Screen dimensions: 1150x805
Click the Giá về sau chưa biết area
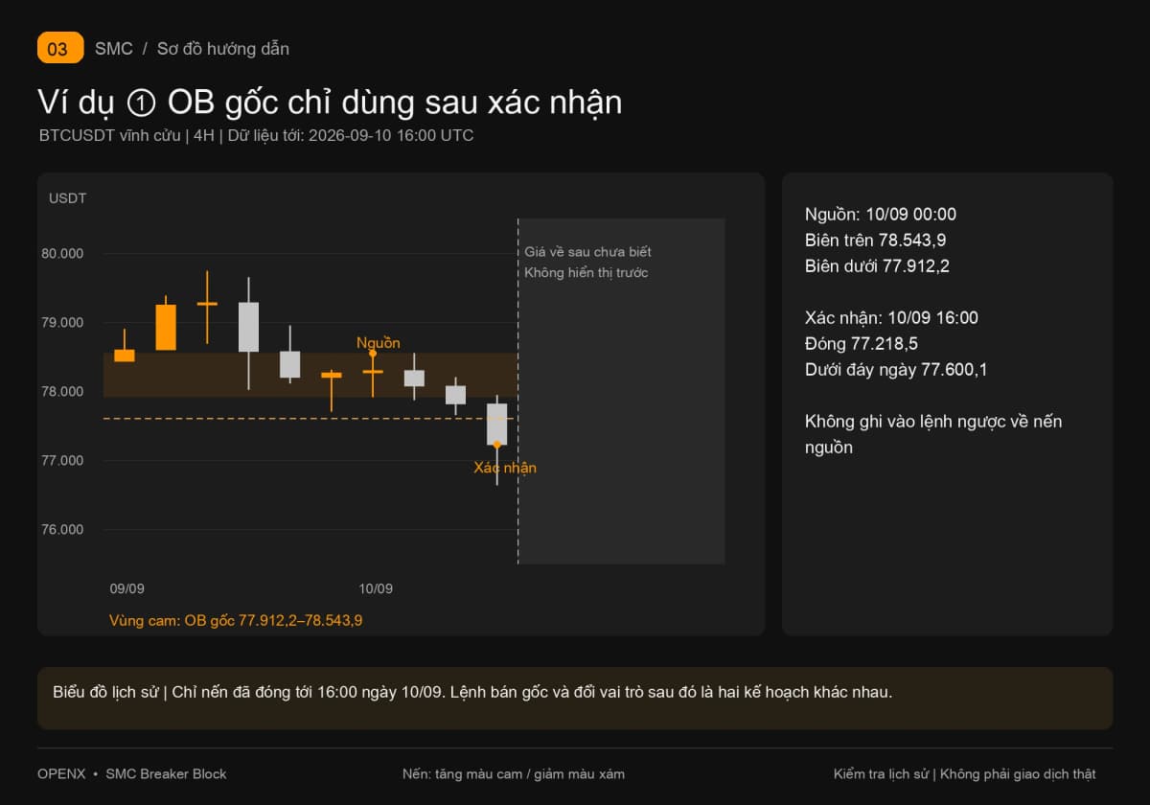click(622, 391)
